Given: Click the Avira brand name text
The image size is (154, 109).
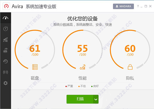Looking at the screenshot, I should (x=17, y=6).
